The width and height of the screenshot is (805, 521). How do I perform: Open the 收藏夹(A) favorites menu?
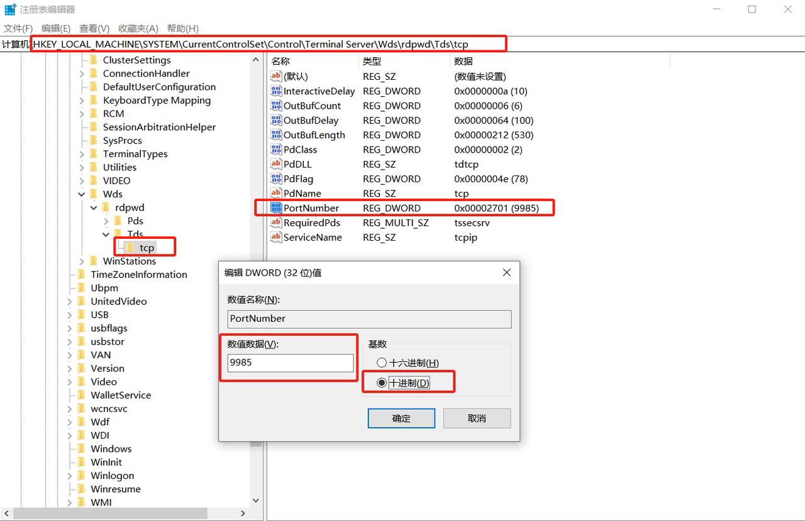(138, 28)
